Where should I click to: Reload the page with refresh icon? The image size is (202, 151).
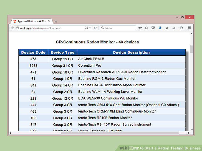tap(95, 28)
